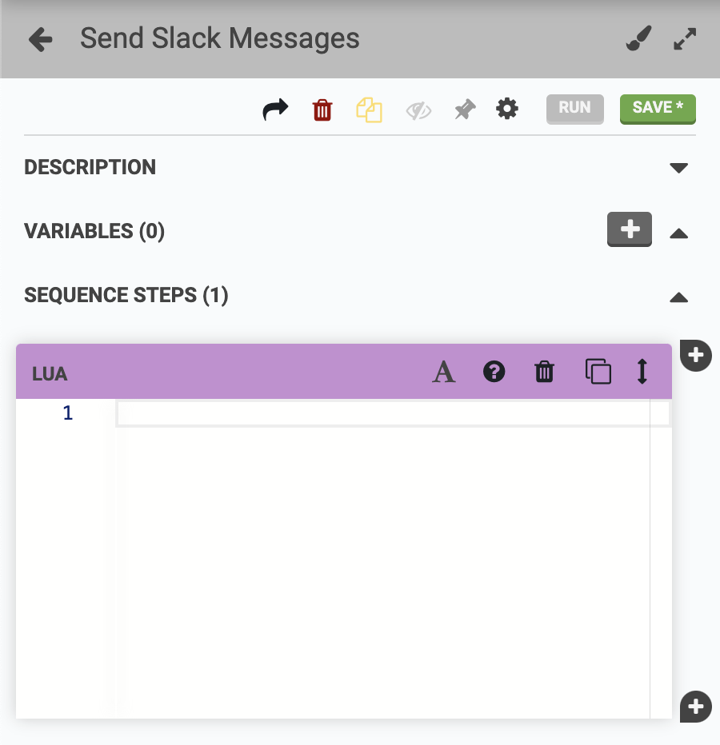720x745 pixels.
Task: Delete the sequence with the red trash icon
Action: coord(322,110)
